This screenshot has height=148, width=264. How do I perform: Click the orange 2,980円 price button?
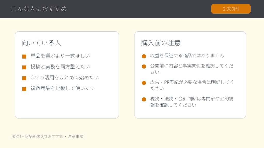tap(231, 9)
